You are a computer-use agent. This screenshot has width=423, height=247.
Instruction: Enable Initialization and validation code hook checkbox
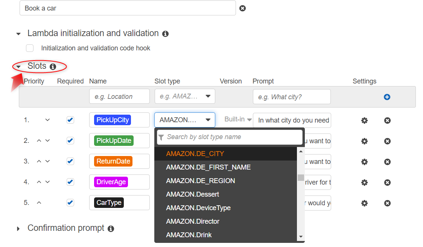click(30, 48)
